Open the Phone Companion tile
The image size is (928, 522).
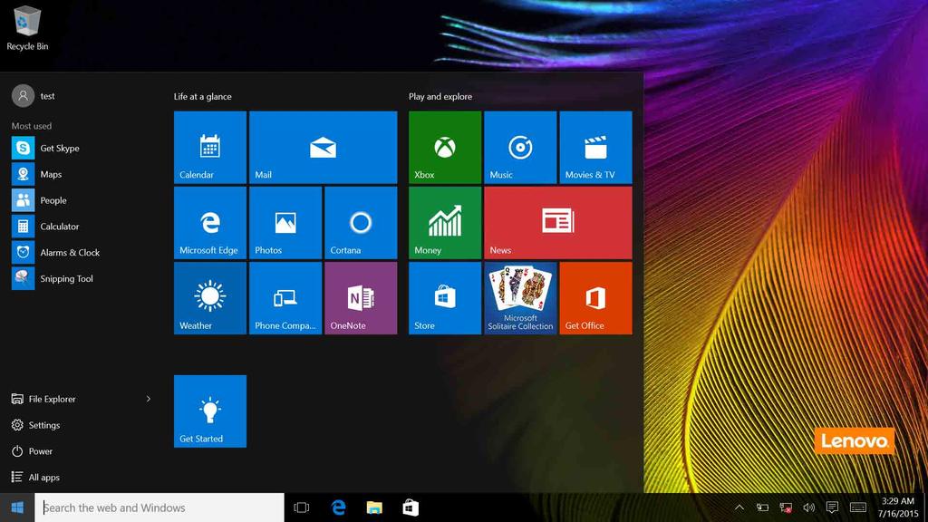(285, 298)
